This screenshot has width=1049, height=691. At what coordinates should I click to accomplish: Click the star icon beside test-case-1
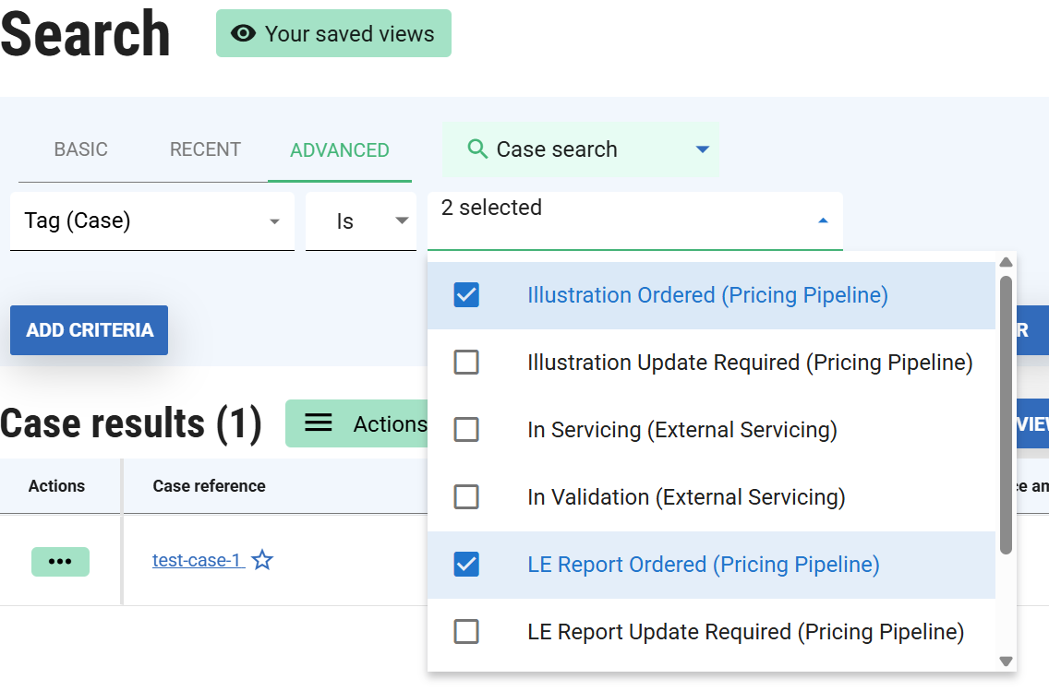pos(263,560)
